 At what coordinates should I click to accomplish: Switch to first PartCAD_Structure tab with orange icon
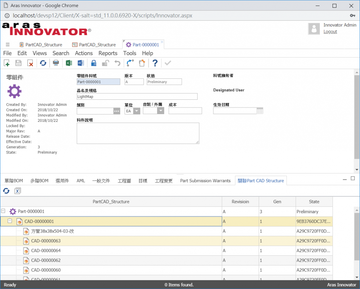coord(41,45)
